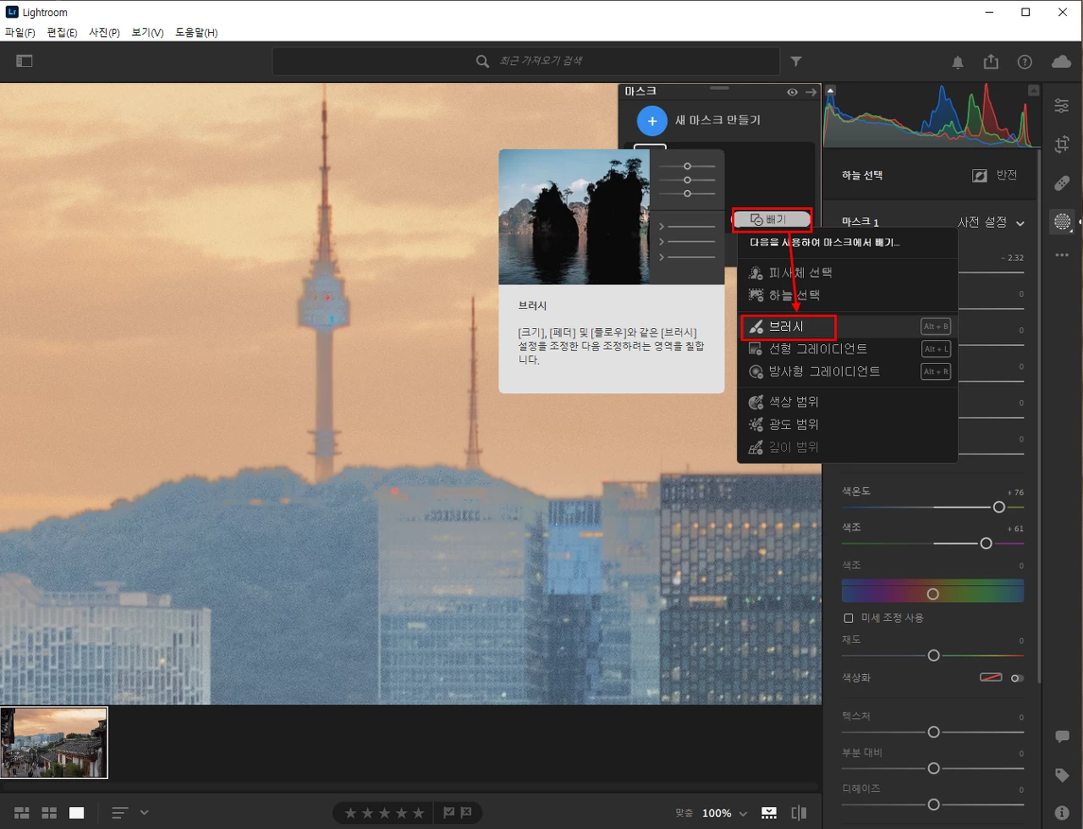Open the Masking tool icon
This screenshot has width=1083, height=829.
tap(1062, 222)
